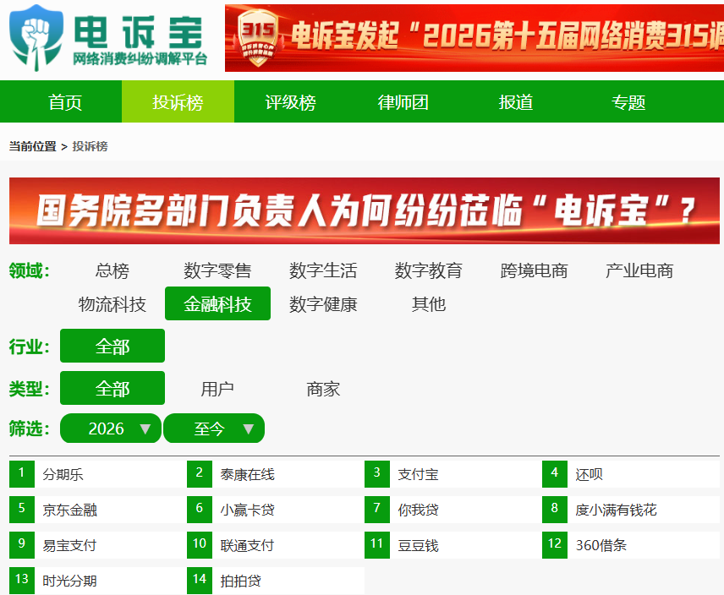Open the 国务院多部门负责人 red banner
This screenshot has width=724, height=595.
pos(365,210)
